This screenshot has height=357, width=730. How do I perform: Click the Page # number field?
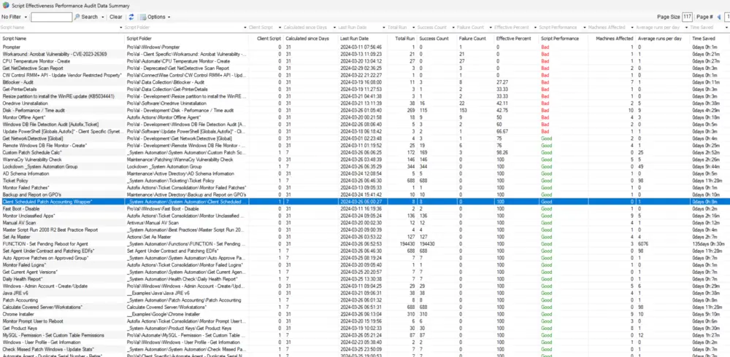[x=727, y=17]
